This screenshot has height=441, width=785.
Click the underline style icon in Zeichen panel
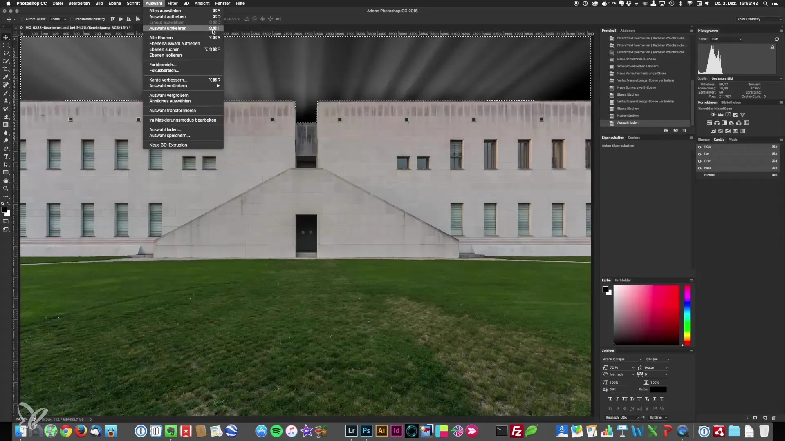[654, 399]
